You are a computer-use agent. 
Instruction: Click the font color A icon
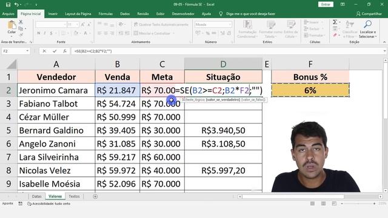pos(85,33)
